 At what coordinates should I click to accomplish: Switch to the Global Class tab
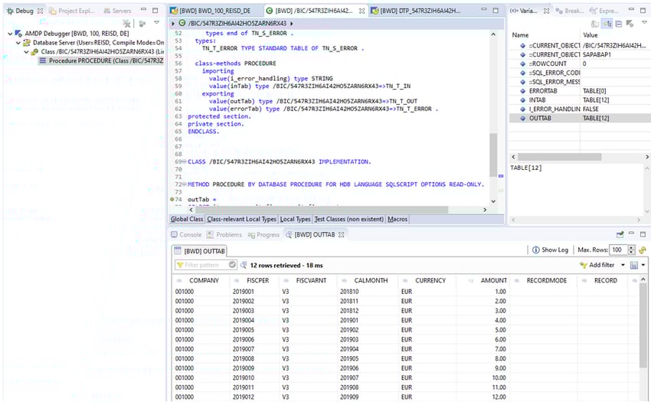click(x=187, y=219)
